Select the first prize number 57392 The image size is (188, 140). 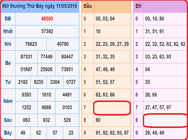pyautogui.click(x=47, y=31)
